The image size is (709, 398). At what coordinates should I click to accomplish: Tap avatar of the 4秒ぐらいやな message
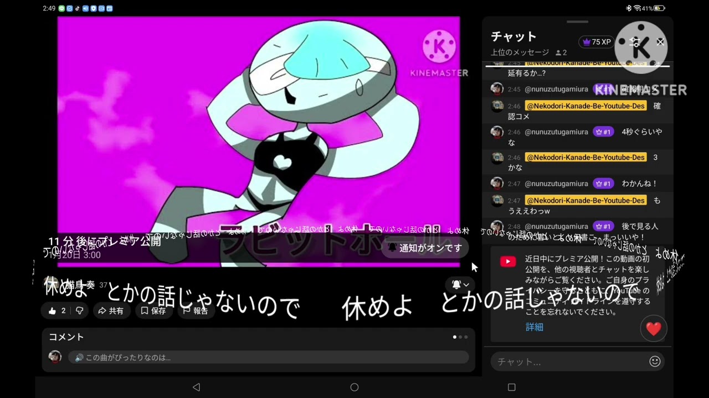tap(497, 132)
